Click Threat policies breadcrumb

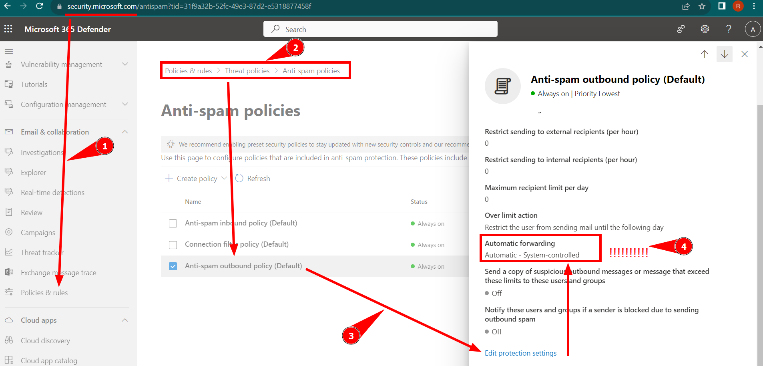pos(247,70)
